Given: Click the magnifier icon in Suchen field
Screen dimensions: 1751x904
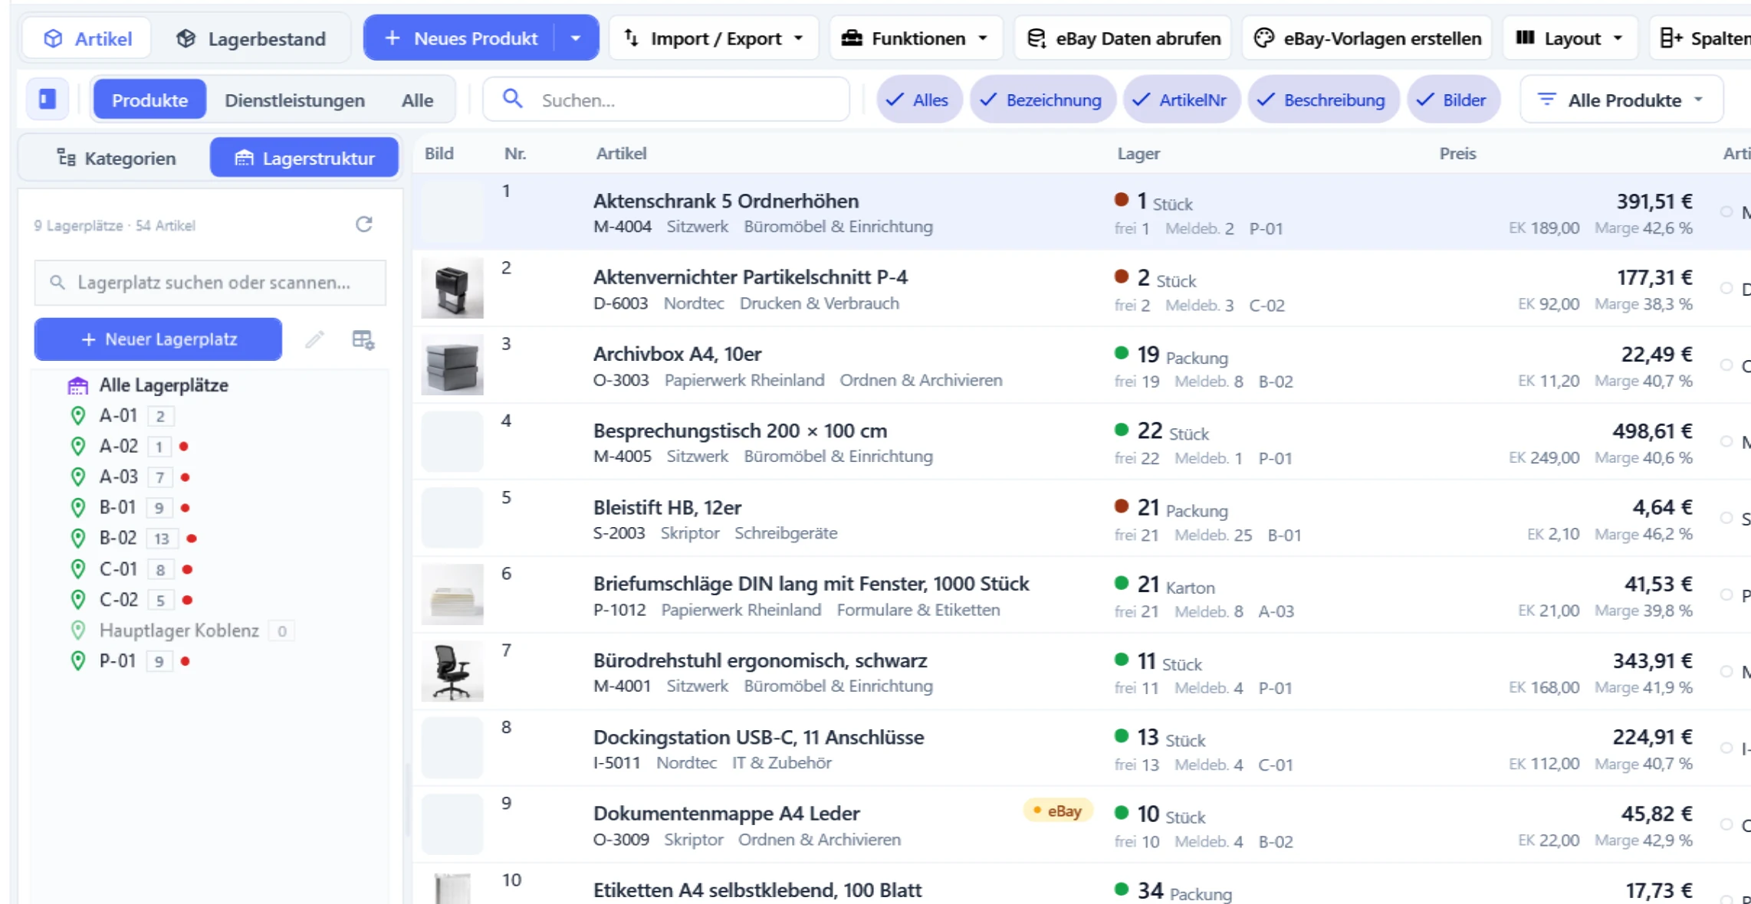Looking at the screenshot, I should click(x=512, y=99).
